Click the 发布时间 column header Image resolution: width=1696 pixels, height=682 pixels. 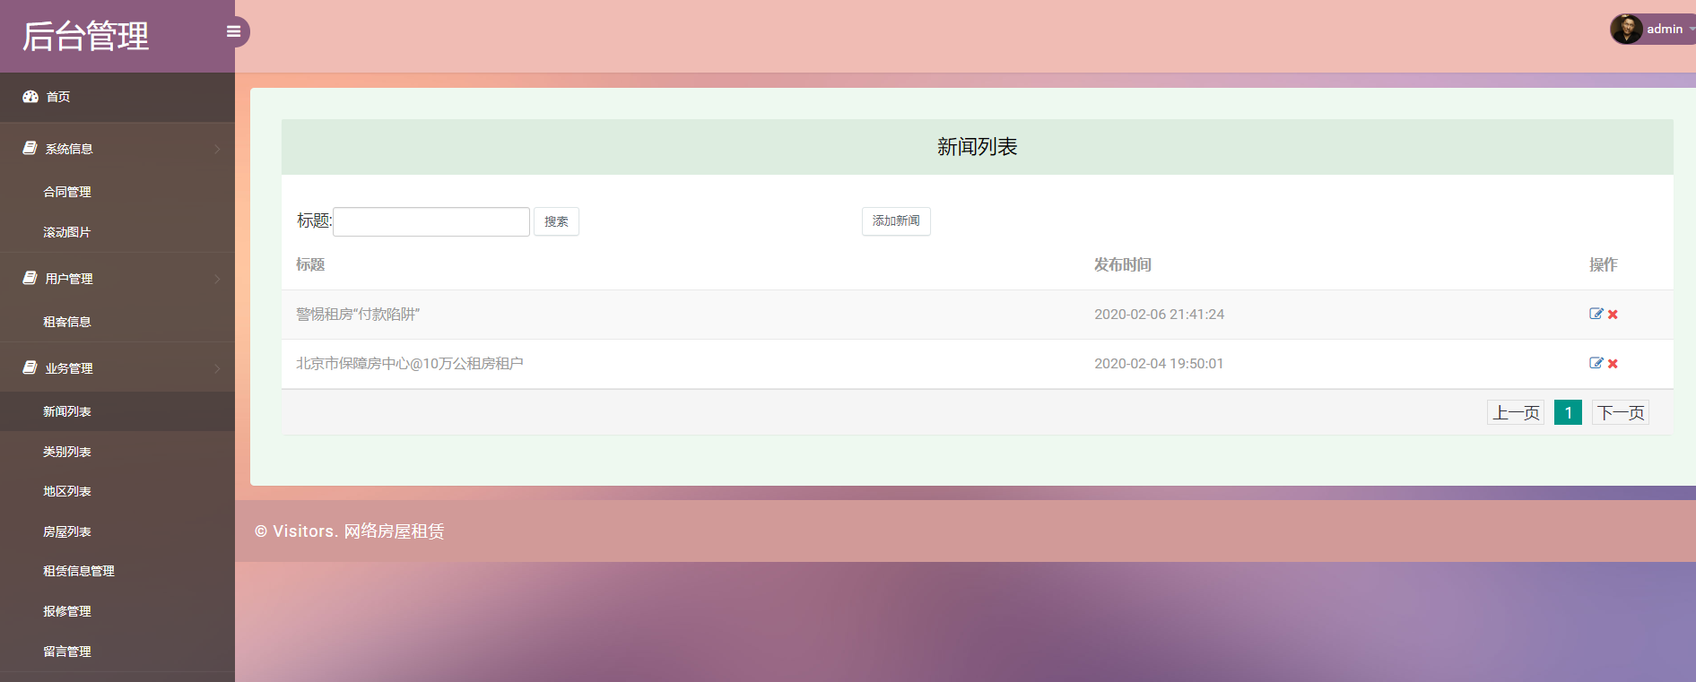[x=1123, y=264]
